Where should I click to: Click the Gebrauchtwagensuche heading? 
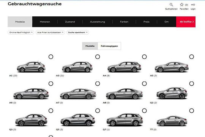[35, 4]
